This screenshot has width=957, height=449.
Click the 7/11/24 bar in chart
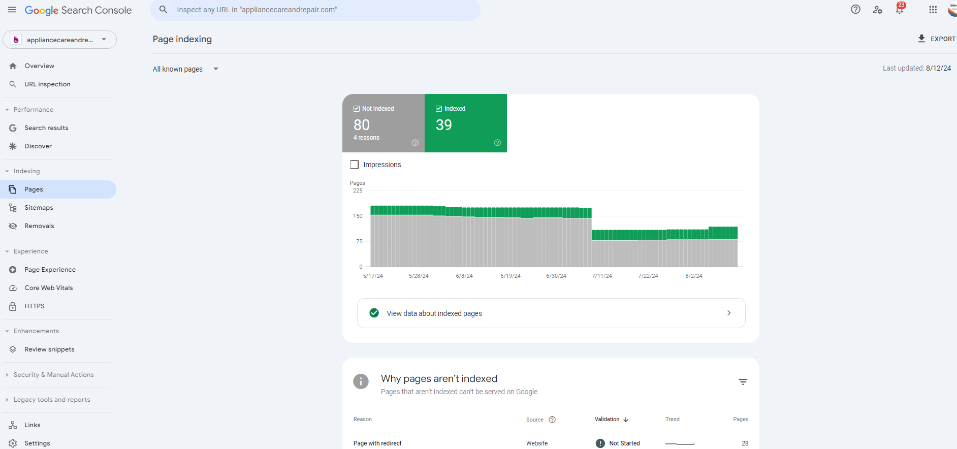pos(601,249)
